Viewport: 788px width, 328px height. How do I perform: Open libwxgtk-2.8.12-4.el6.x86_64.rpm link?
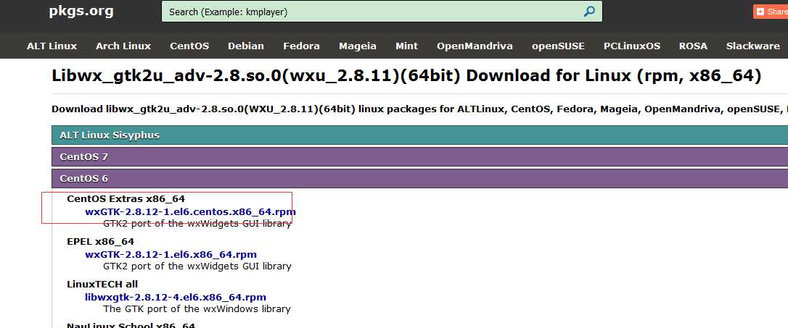pyautogui.click(x=176, y=298)
